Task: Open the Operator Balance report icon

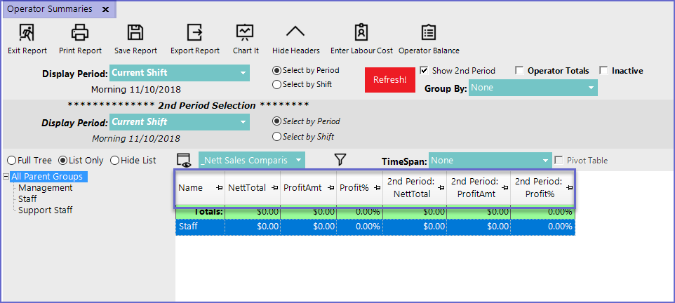Action: (428, 32)
